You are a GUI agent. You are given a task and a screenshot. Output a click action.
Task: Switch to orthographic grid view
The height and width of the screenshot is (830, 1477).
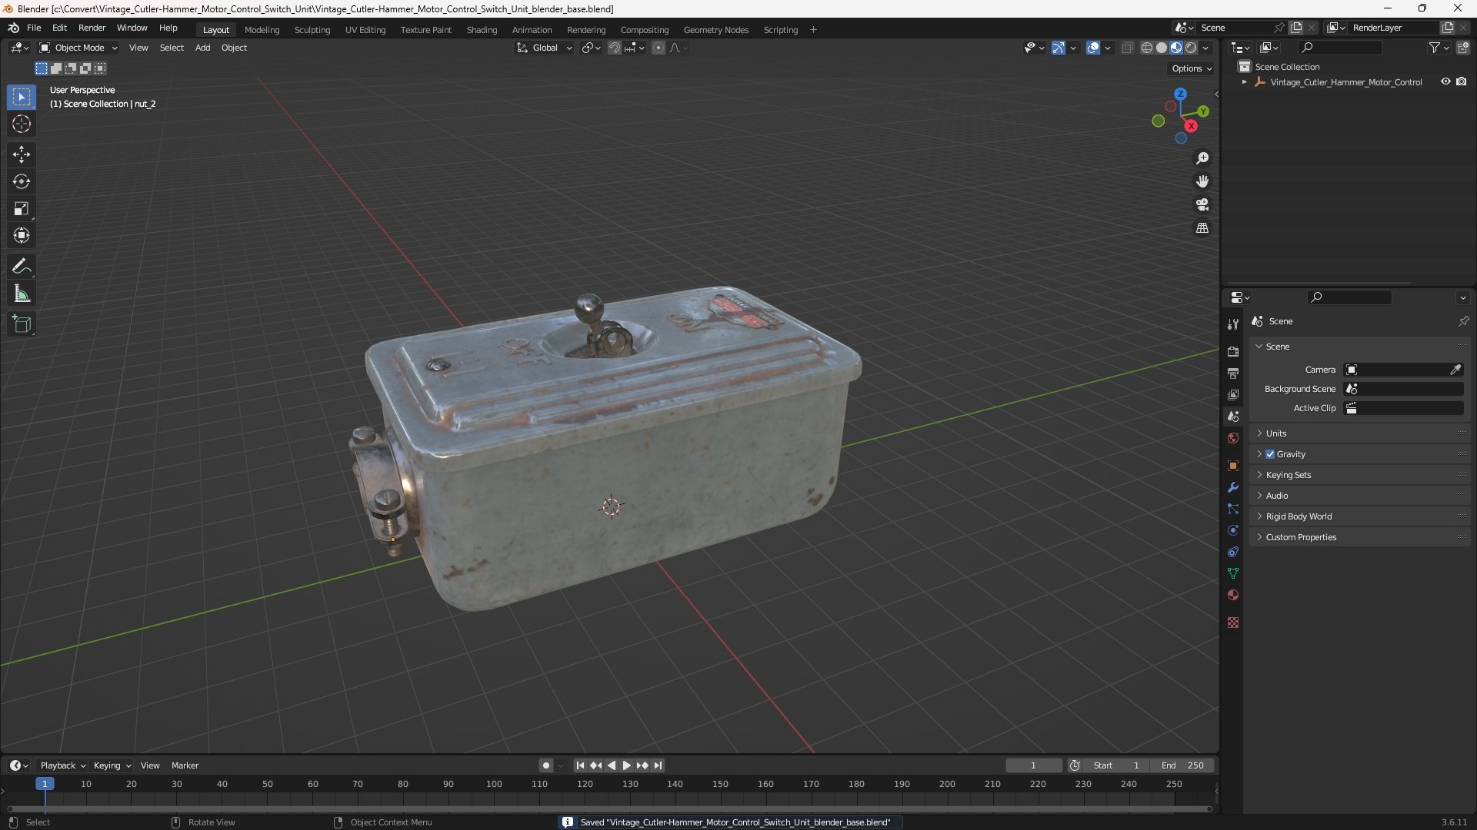(1202, 228)
